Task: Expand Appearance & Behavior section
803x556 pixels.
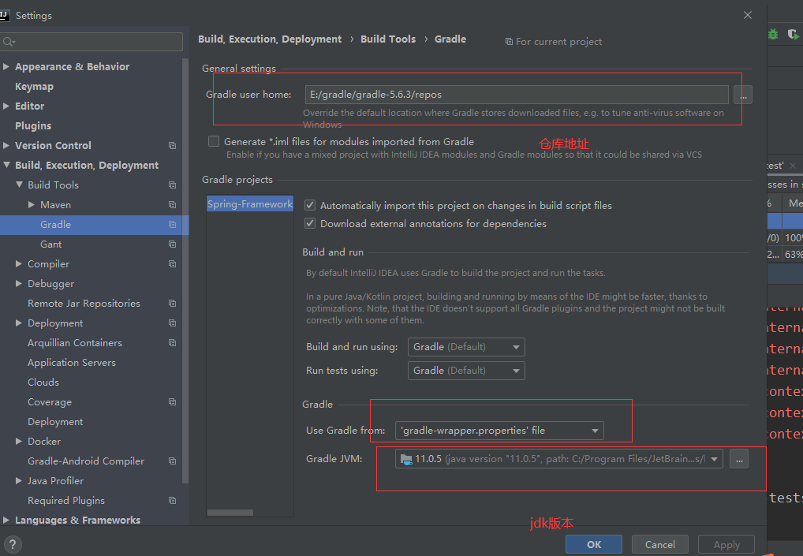Action: click(x=6, y=66)
